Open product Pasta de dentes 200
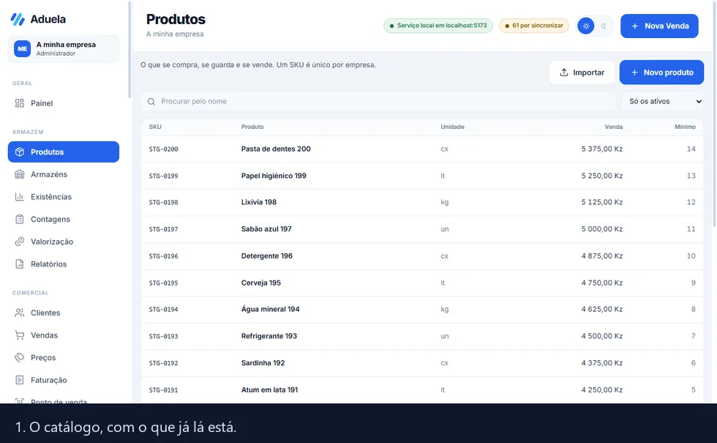This screenshot has height=443, width=717. click(276, 149)
